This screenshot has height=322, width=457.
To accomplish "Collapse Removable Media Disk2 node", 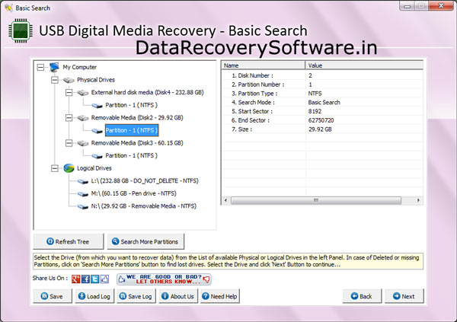I will pyautogui.click(x=69, y=118).
